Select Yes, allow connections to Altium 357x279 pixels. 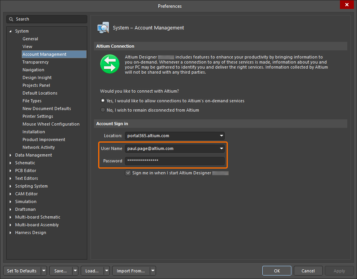coord(103,100)
